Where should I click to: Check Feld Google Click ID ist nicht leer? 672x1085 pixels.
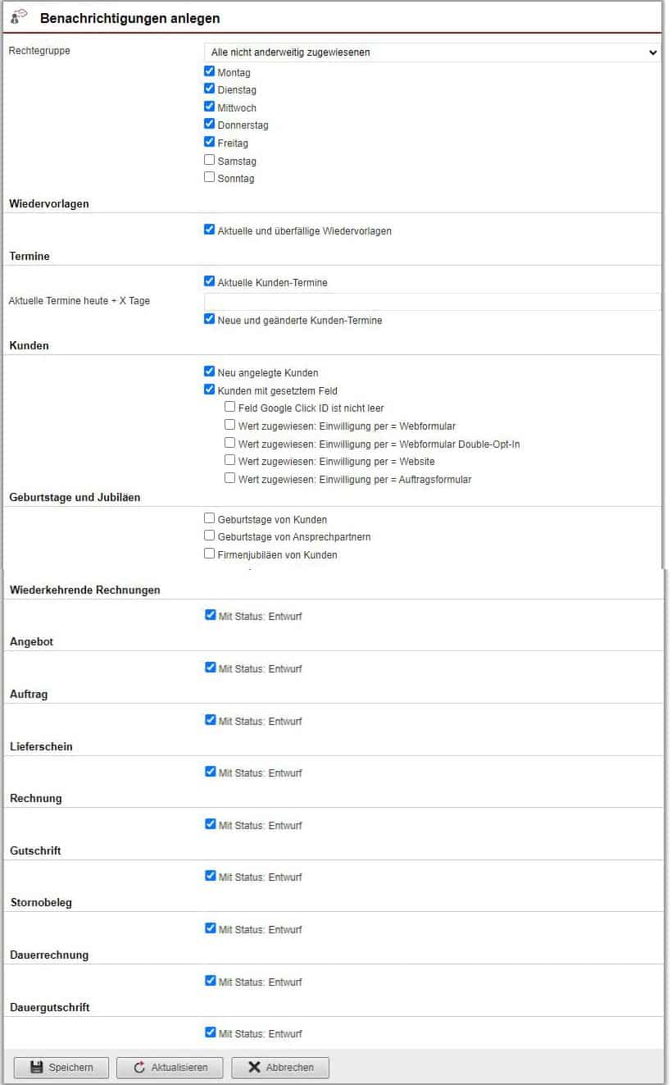(230, 408)
